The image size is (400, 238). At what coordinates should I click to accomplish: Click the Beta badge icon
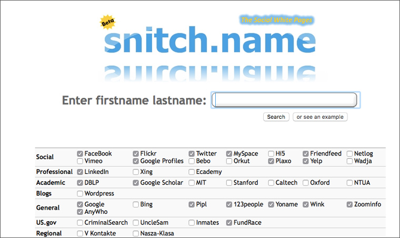click(x=108, y=23)
